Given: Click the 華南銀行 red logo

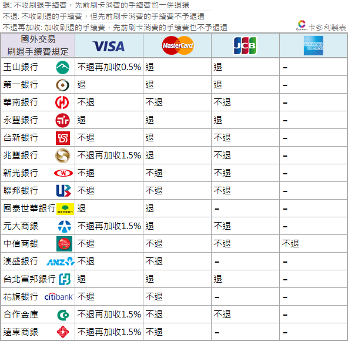Looking at the screenshot, I should tap(62, 102).
